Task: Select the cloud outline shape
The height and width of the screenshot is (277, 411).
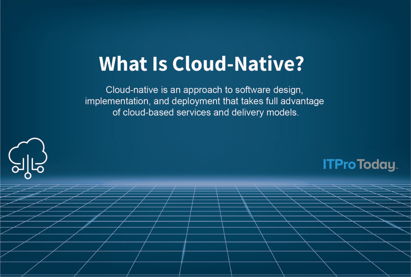Action: coord(28,150)
